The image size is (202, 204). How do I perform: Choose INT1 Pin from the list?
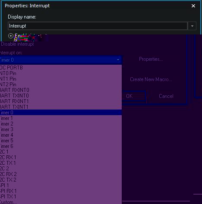pos(61,79)
